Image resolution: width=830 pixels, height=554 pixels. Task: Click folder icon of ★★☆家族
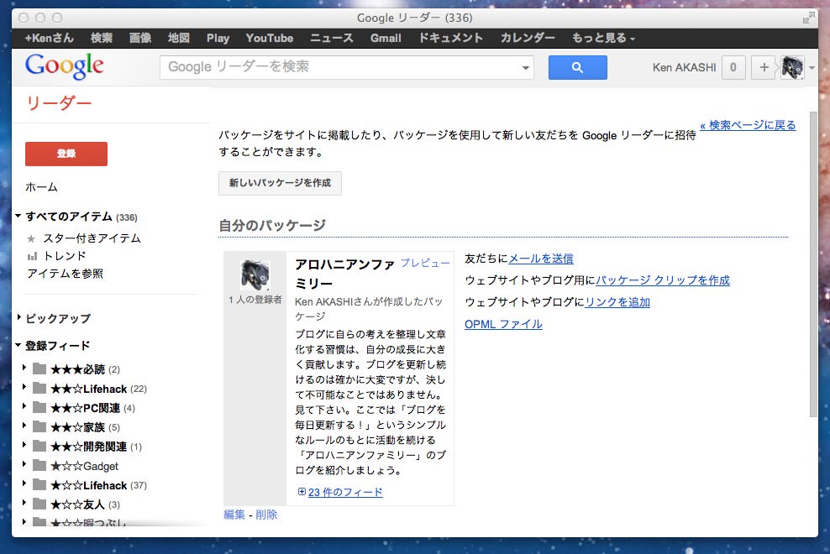pos(39,426)
